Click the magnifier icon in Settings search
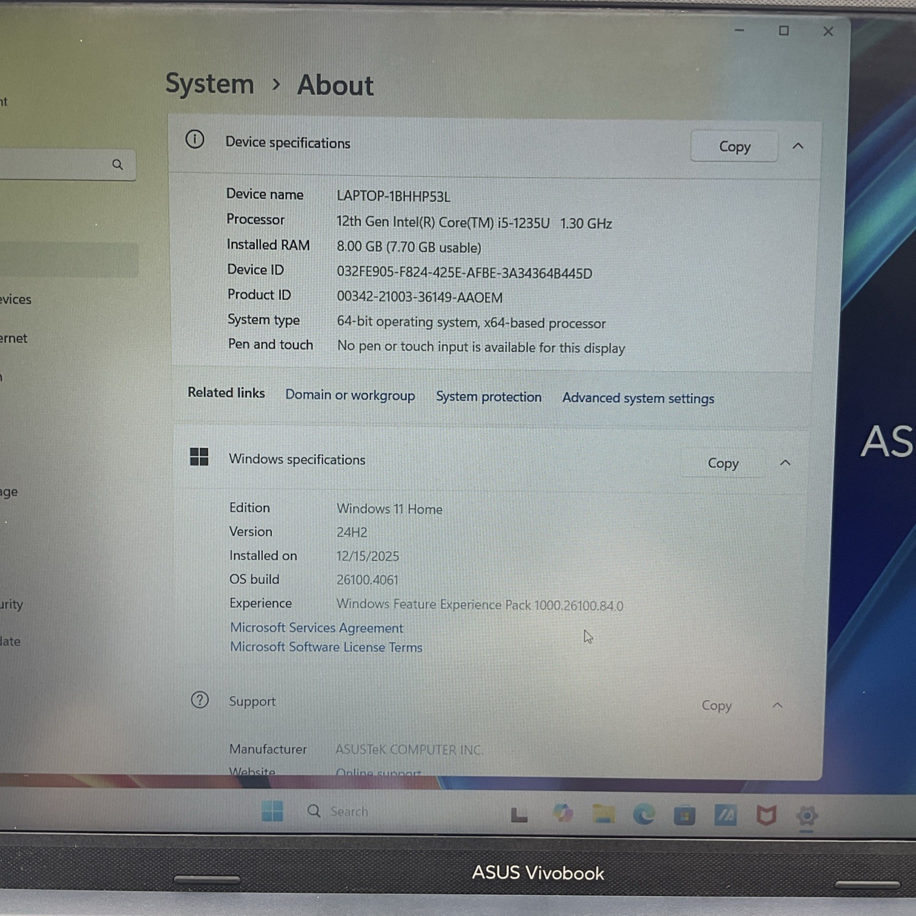916x916 pixels. 117,165
